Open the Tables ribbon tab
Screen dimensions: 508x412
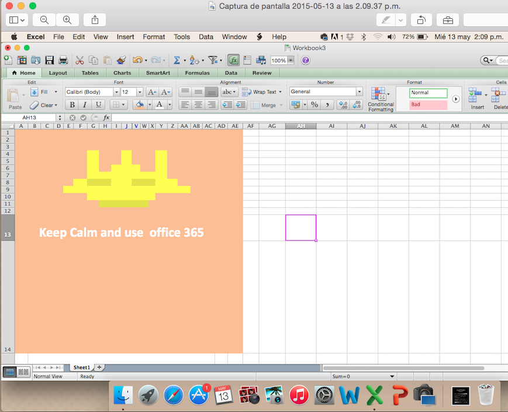click(x=90, y=73)
